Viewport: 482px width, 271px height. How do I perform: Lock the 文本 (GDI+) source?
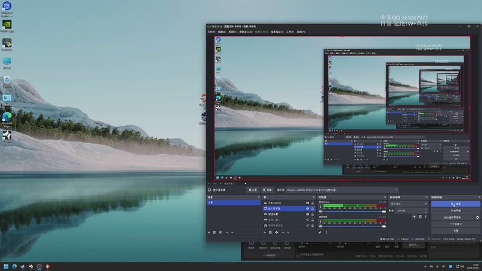click(313, 203)
